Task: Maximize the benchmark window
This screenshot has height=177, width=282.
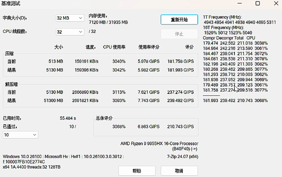Action: pyautogui.click(x=257, y=4)
